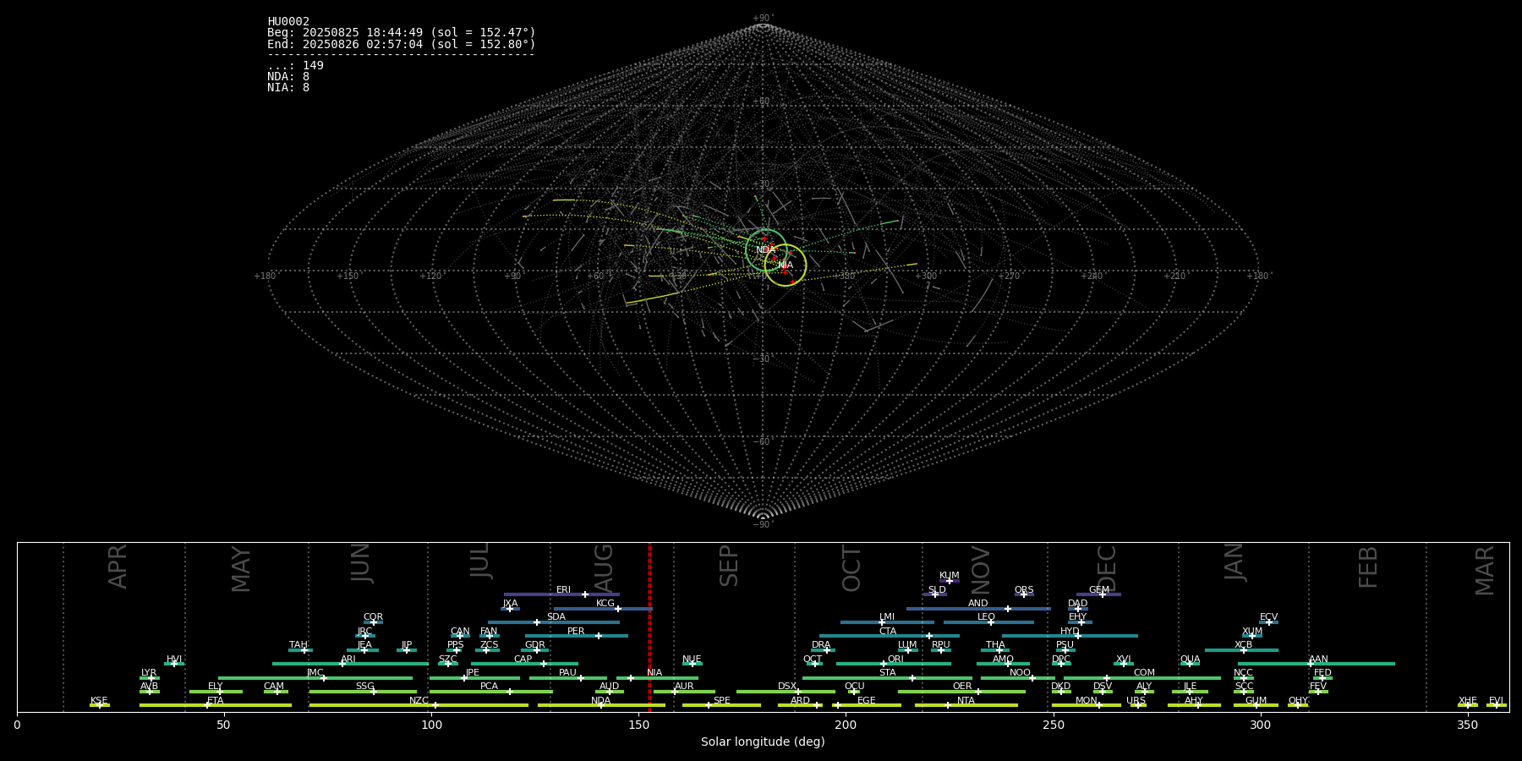Click the '...: 149' count line
The height and width of the screenshot is (761, 1522).
pyautogui.click(x=295, y=66)
